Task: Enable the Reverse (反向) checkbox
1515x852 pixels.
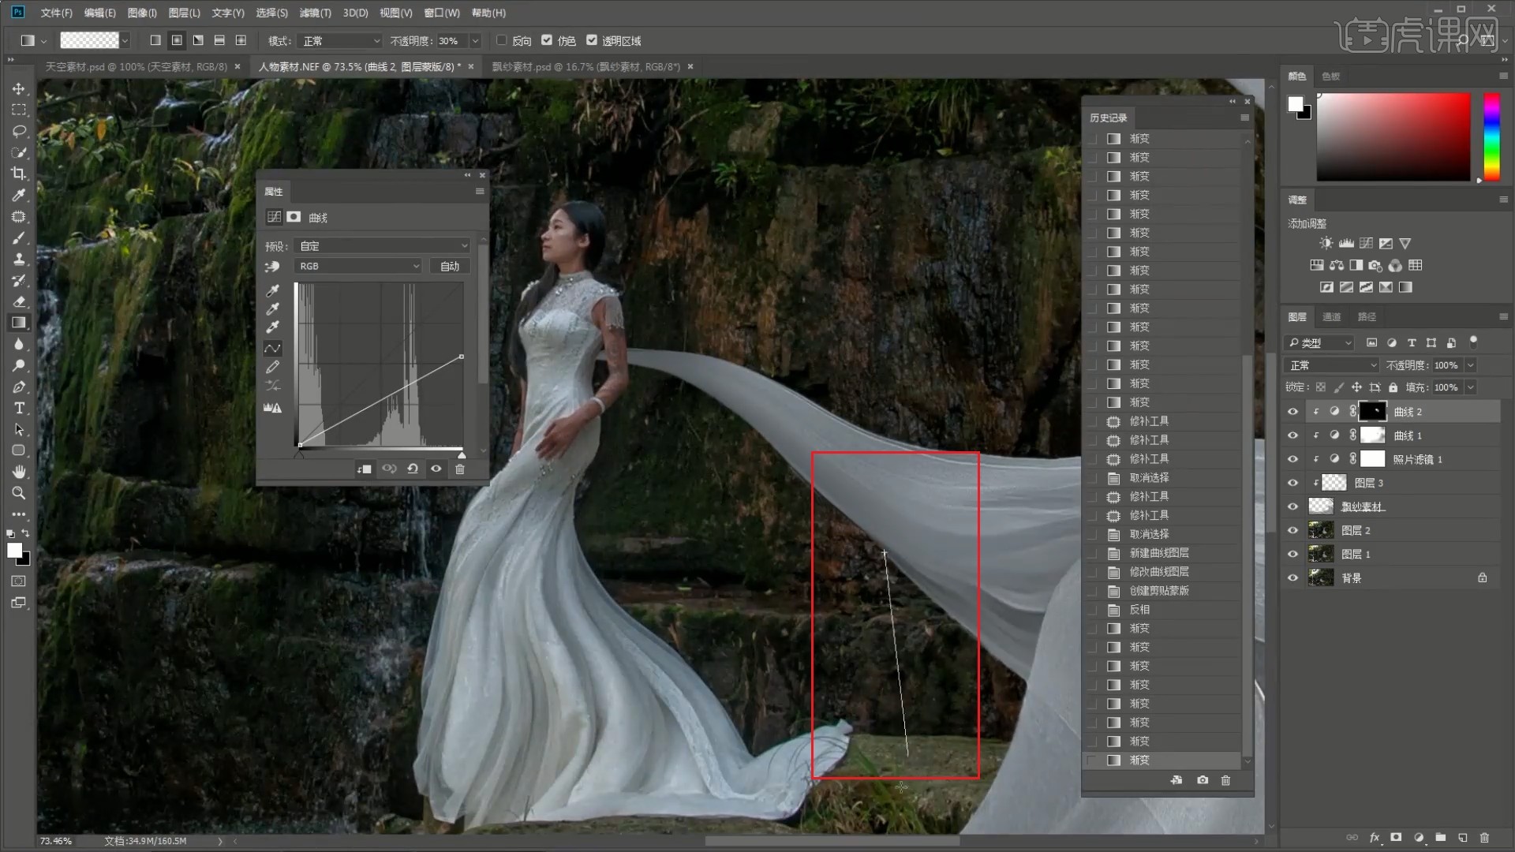Action: [502, 40]
